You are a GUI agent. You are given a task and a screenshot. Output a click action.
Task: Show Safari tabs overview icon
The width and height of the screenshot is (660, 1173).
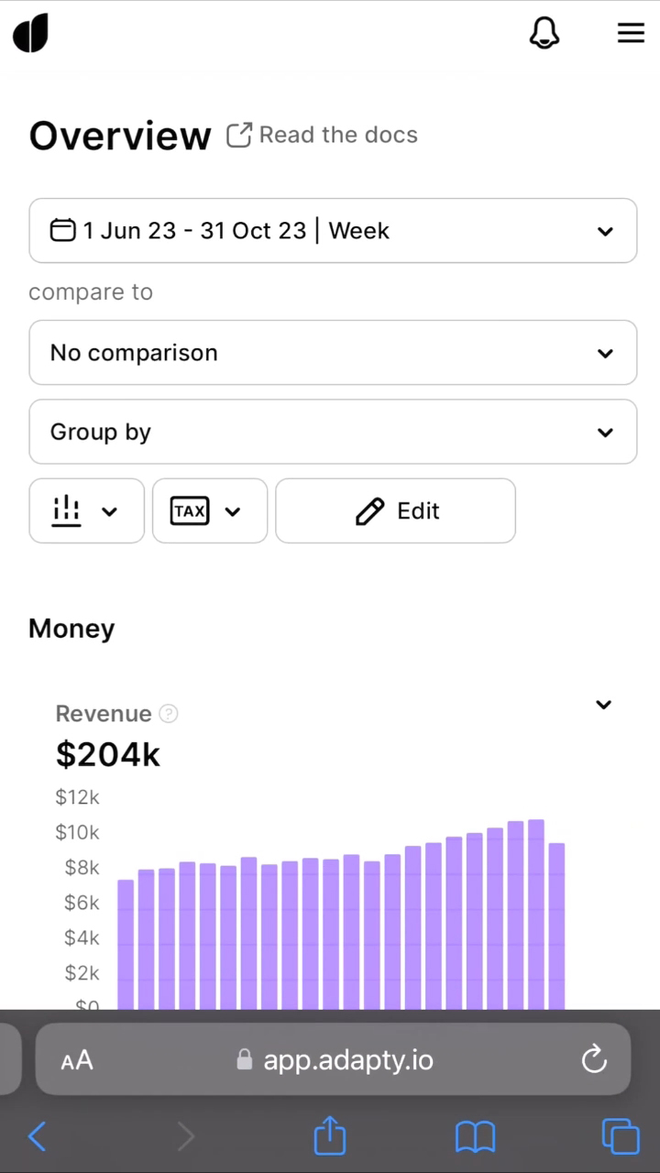tap(621, 1136)
